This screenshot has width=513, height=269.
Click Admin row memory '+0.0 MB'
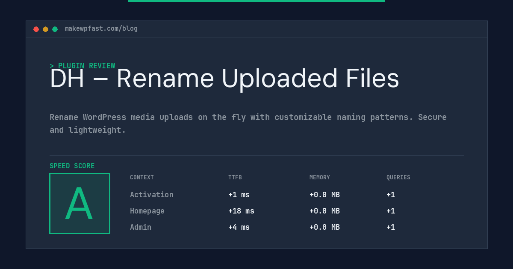click(324, 227)
